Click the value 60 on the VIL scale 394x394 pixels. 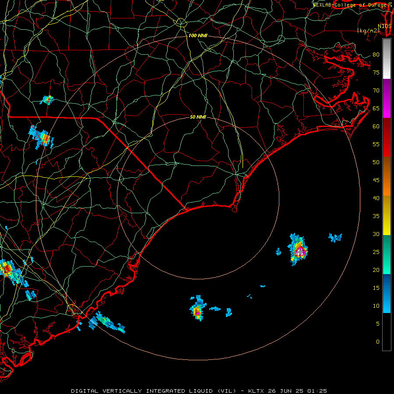[x=376, y=127]
